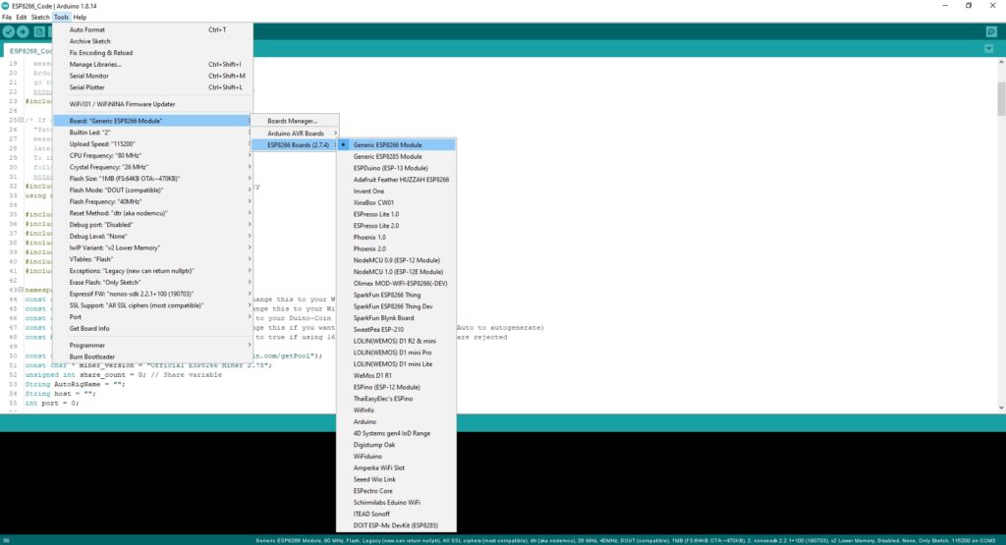Choose DOIT ESP-Mx DevKit (ESP8285) board
Image resolution: width=1006 pixels, height=545 pixels.
(396, 525)
